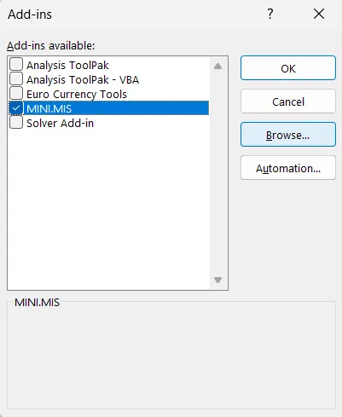Close the Add-ins dialog with X

(x=319, y=14)
